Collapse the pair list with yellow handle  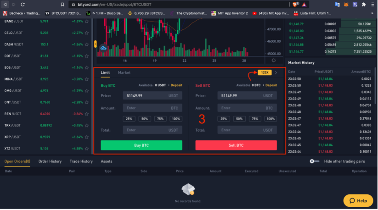(95, 44)
